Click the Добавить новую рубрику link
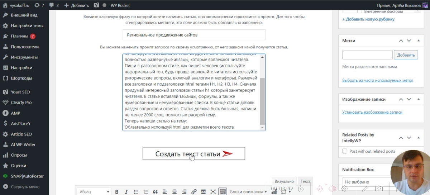This screenshot has height=195, width=430. [368, 19]
